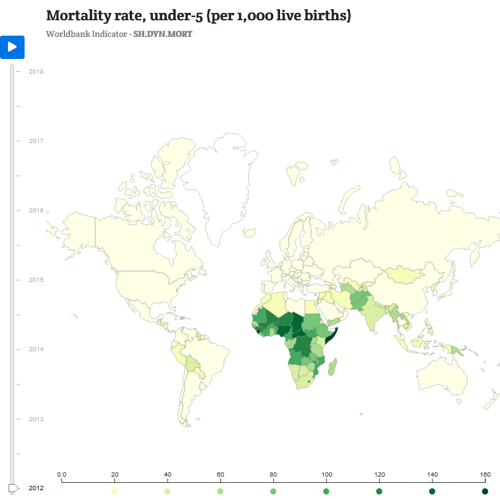The height and width of the screenshot is (500, 500).
Task: Select year 2018 on the timeline
Action: 37,71
